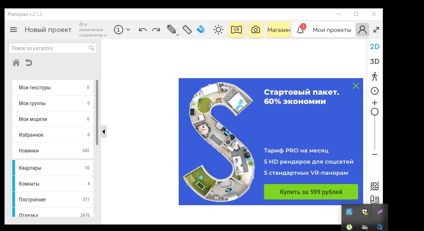424x231 pixels.
Task: Switch to 2D view
Action: coord(375,47)
